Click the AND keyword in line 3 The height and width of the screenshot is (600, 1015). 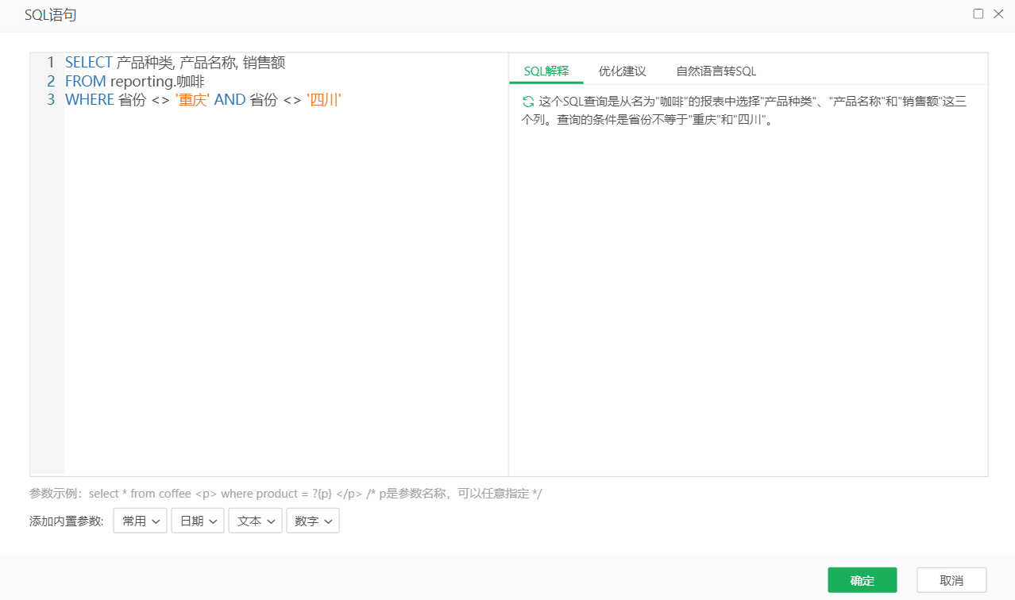(x=230, y=100)
